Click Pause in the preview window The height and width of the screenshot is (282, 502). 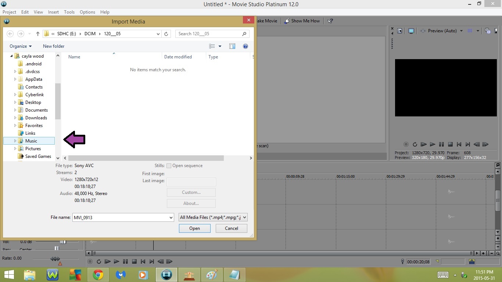441,145
